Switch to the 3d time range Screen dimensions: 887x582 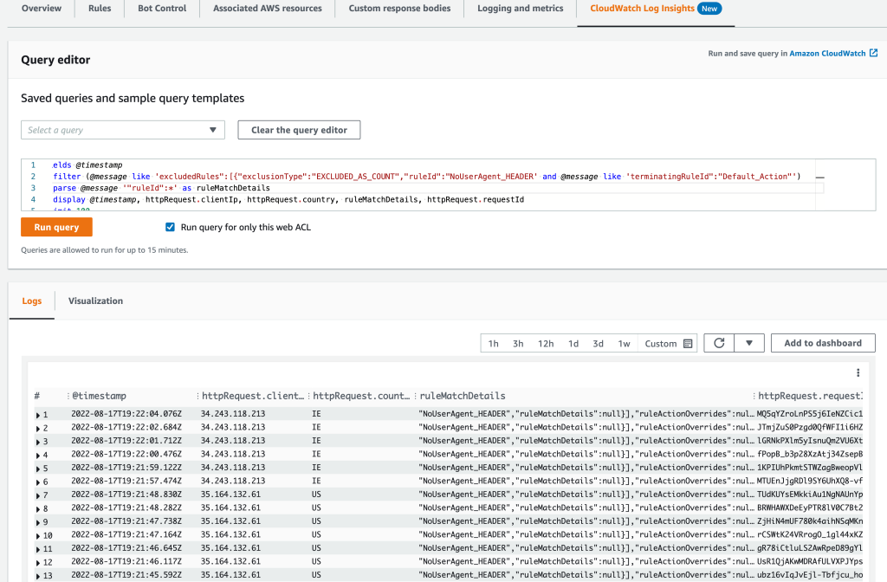598,342
